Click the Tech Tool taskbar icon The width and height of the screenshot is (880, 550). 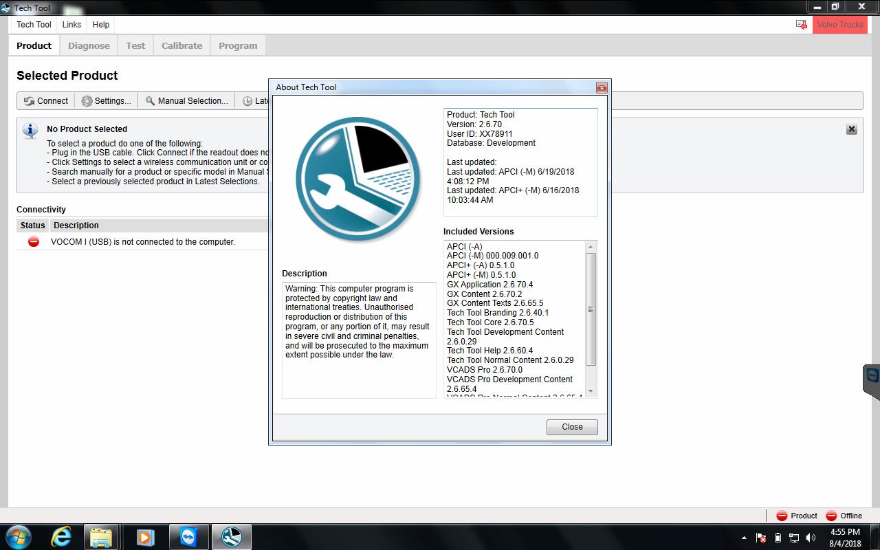coord(231,537)
